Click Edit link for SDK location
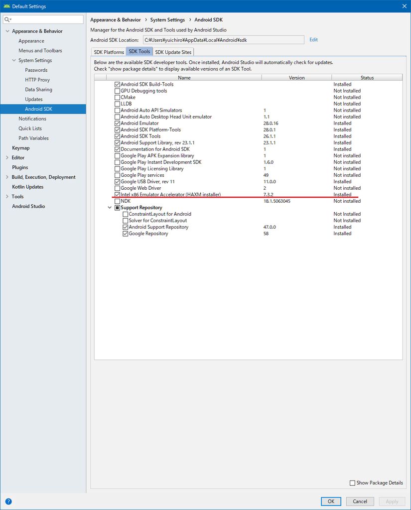The width and height of the screenshot is (411, 510). click(x=313, y=40)
